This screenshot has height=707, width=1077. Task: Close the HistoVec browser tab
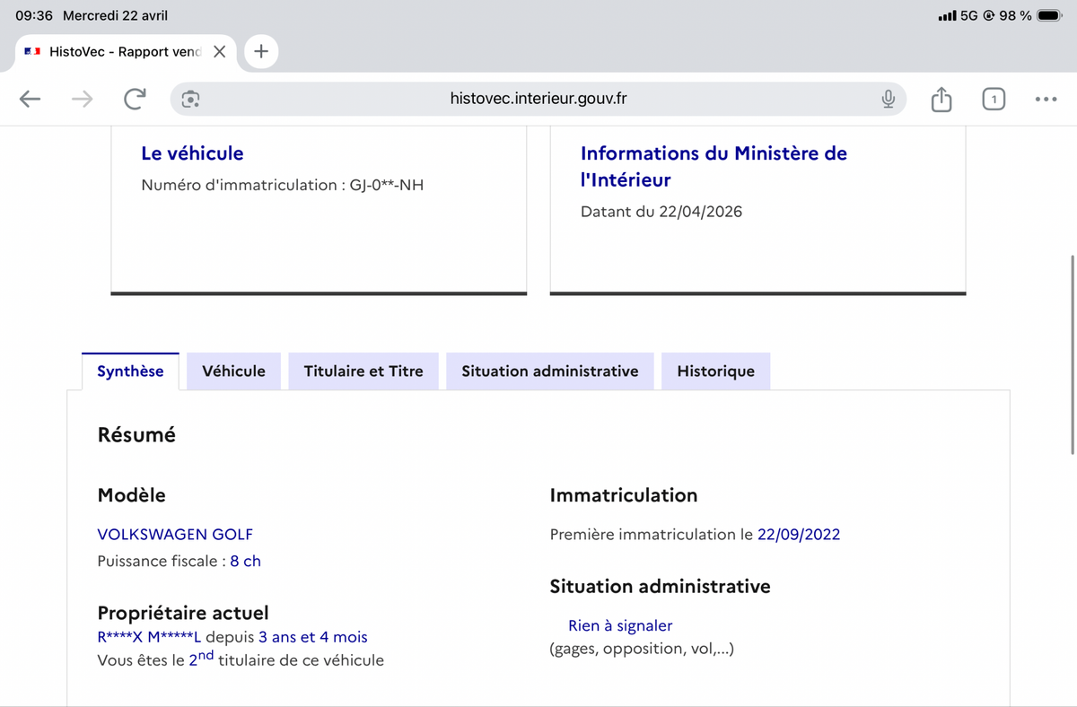[x=219, y=52]
